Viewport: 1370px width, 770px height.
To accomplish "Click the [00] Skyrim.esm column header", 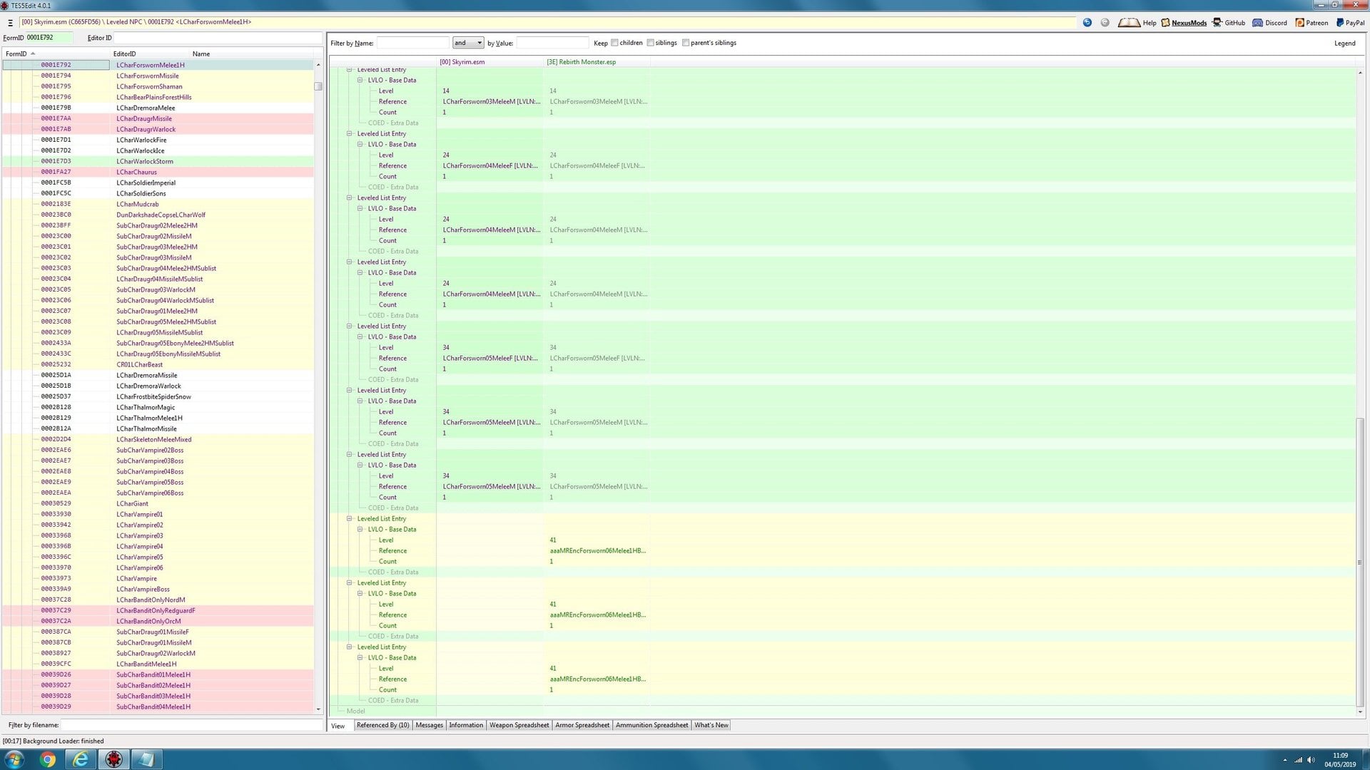I will click(489, 62).
